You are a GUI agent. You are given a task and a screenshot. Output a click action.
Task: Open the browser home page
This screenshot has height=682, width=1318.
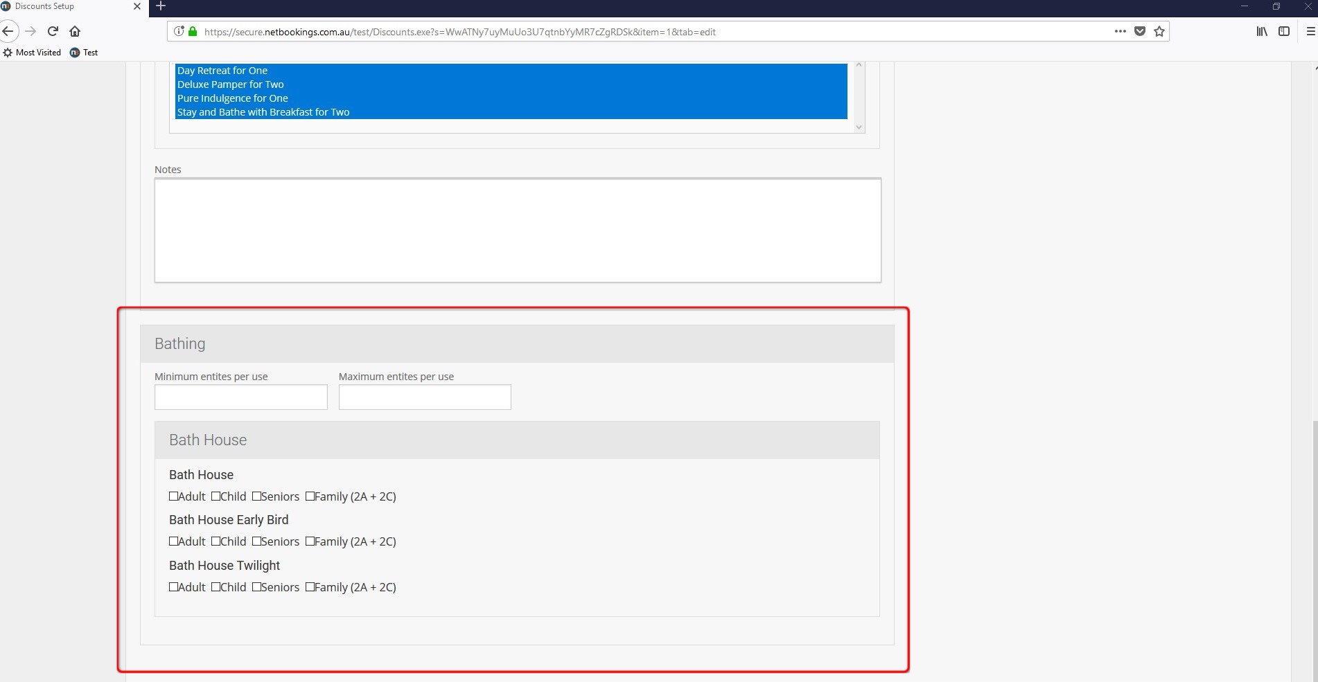pos(75,31)
